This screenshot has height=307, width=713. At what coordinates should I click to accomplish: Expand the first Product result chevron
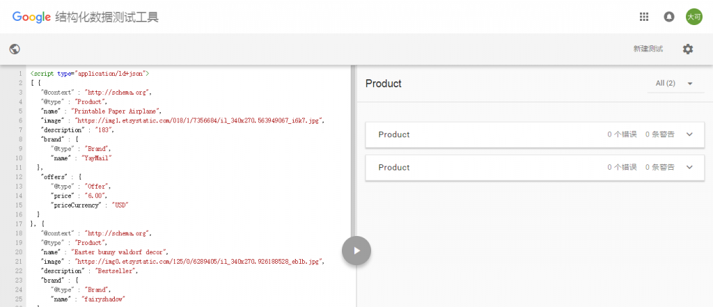coord(689,134)
